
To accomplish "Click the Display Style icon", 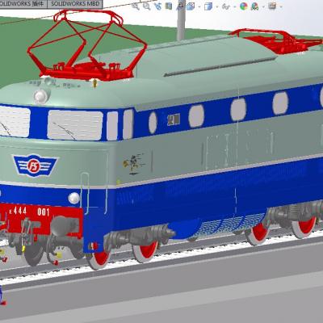I will tap(208, 6).
